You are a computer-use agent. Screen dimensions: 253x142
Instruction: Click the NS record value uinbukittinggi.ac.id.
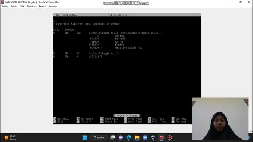[104, 54]
